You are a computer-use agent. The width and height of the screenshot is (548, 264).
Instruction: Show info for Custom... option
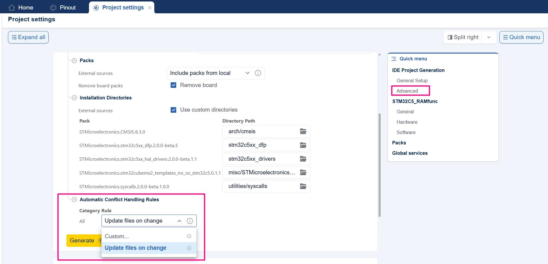click(189, 236)
